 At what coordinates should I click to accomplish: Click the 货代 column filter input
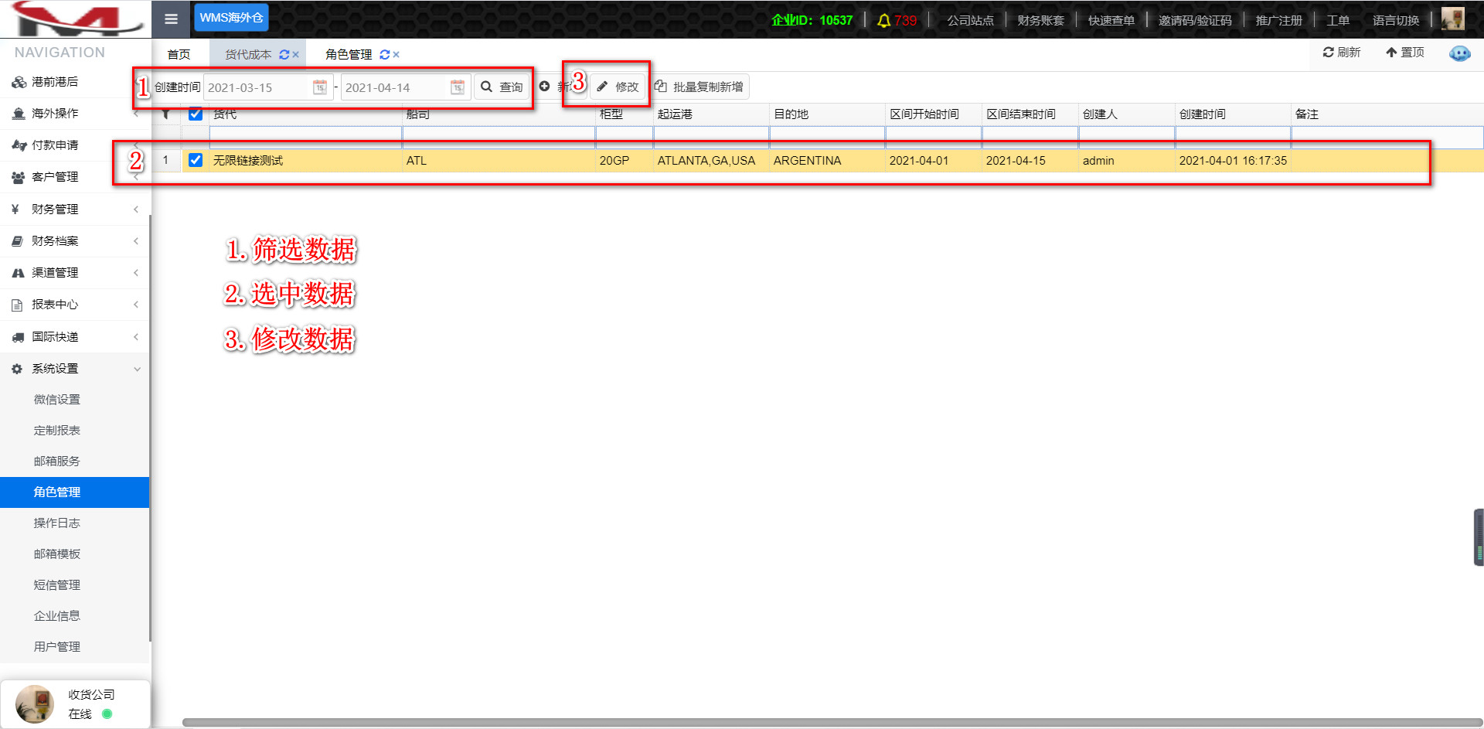tap(305, 137)
